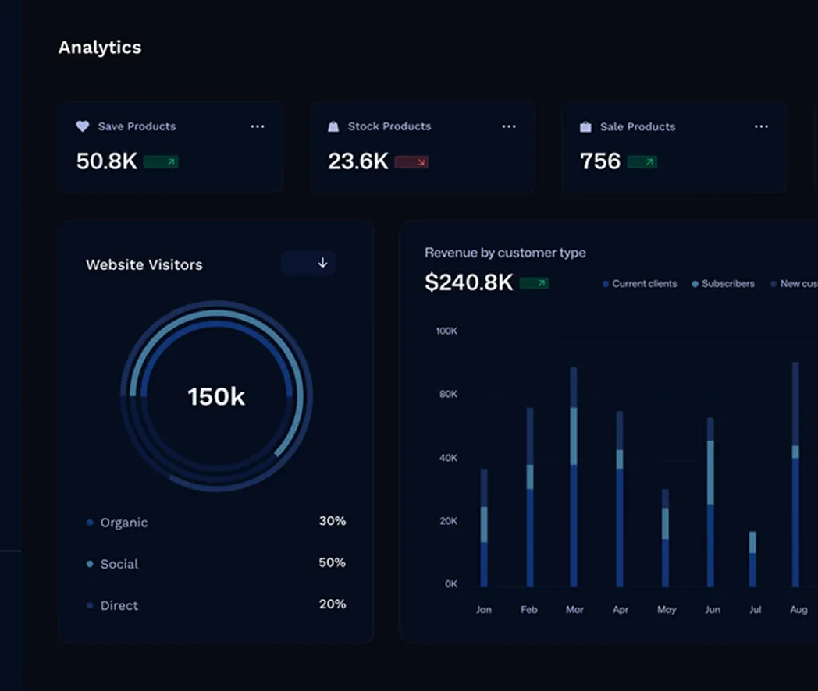Click green trend badge beside $240.8K
Image resolution: width=818 pixels, height=691 pixels.
tap(534, 283)
